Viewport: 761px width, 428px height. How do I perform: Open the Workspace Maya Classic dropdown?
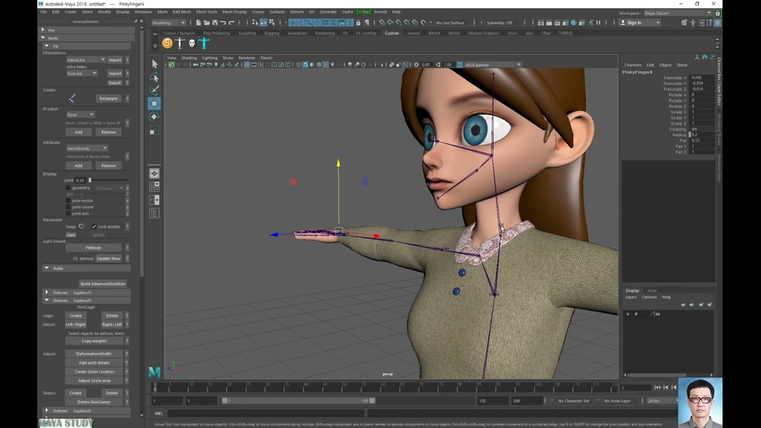click(x=678, y=13)
